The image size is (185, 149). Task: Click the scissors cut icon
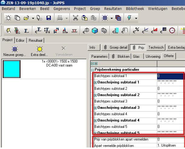point(76,18)
